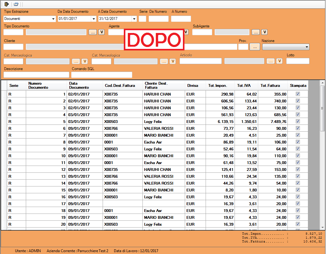Click the V icon next to Articolo lookup
Viewport: 326px width, 254px height.
point(279,61)
